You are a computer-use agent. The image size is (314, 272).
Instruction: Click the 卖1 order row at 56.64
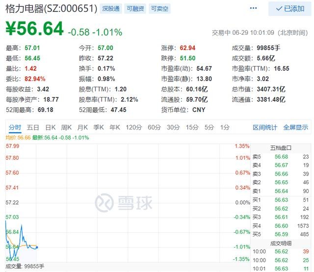point(281,191)
